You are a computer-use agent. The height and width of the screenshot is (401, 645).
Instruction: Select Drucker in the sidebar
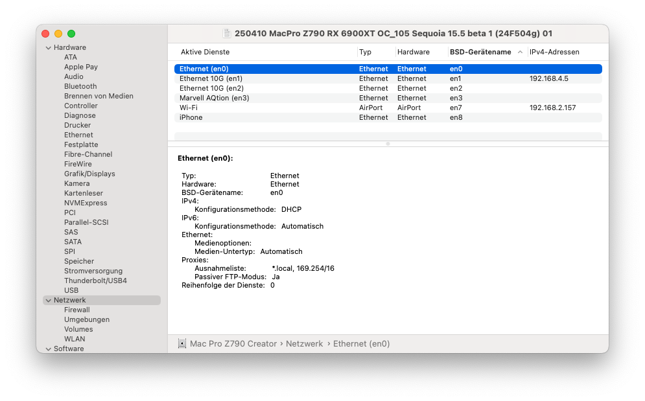click(77, 125)
